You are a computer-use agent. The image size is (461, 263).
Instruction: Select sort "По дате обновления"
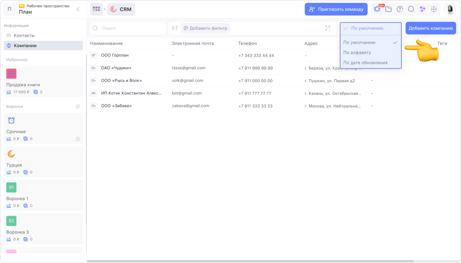coord(366,63)
